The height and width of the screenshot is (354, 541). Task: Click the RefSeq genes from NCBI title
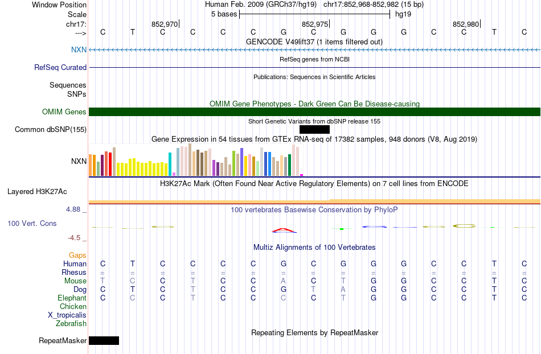[315, 59]
